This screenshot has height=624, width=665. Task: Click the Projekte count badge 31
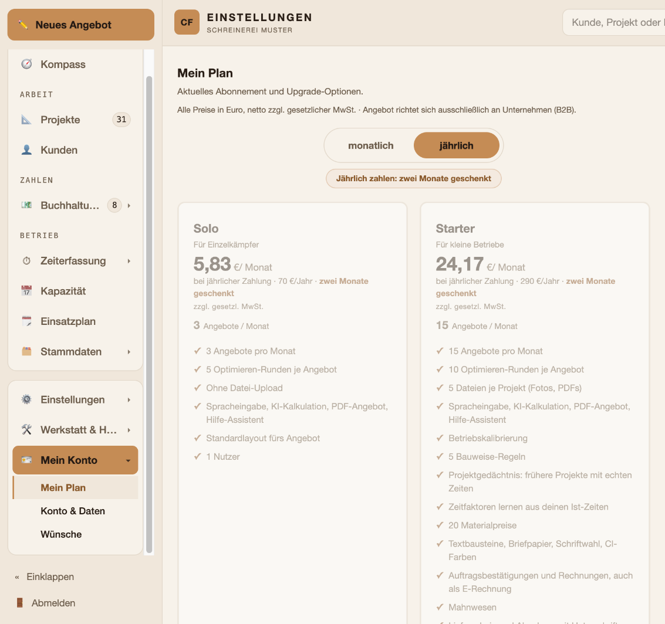tap(121, 120)
